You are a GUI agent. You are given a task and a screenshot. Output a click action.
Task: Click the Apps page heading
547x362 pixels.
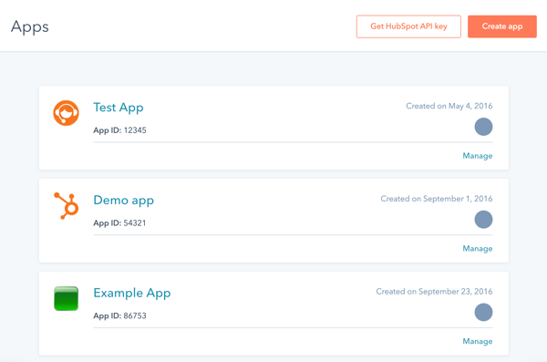point(30,27)
